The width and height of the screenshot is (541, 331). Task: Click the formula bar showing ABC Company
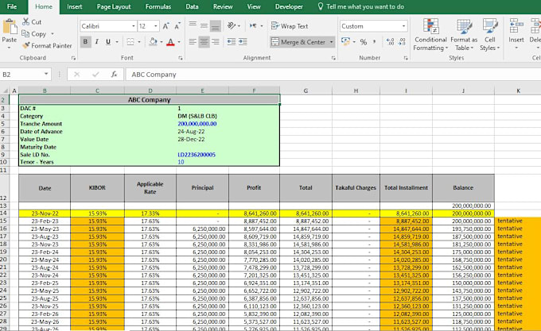pos(333,75)
